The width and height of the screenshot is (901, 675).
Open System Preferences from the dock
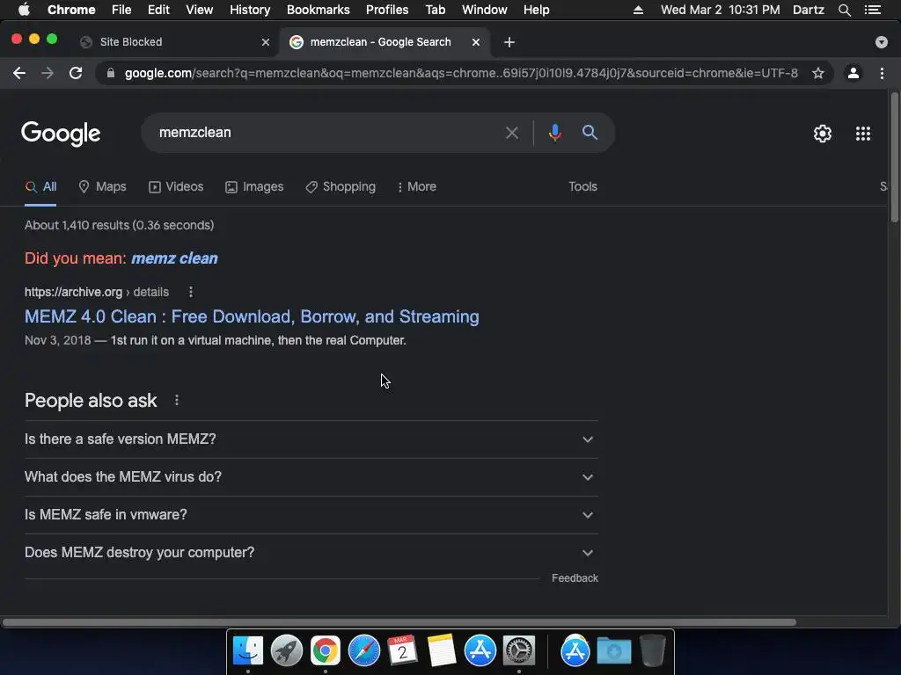click(519, 651)
